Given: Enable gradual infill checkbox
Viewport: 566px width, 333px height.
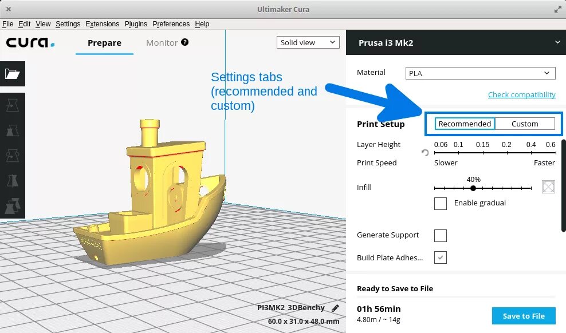Looking at the screenshot, I should pos(441,203).
